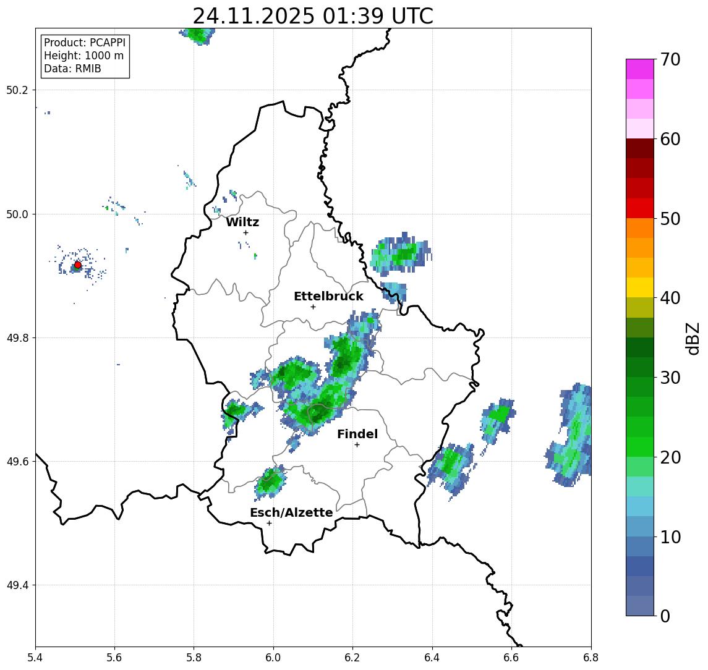Screen dimensions: 708x670
Task: Click the longitude label 5.8
Action: pyautogui.click(x=194, y=658)
